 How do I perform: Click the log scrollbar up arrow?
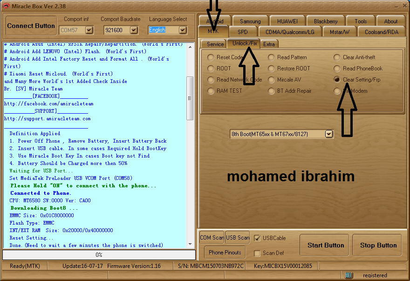click(190, 47)
